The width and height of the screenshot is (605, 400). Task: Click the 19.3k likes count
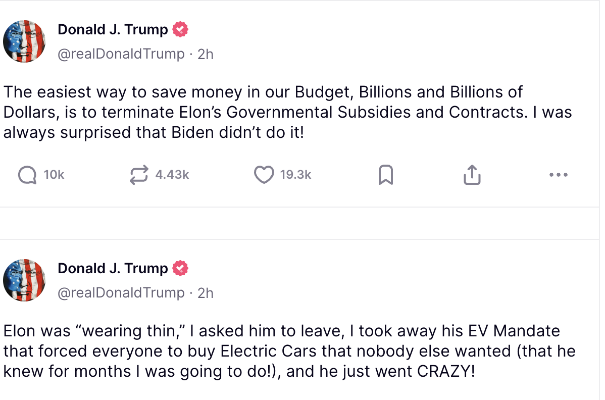coord(295,175)
